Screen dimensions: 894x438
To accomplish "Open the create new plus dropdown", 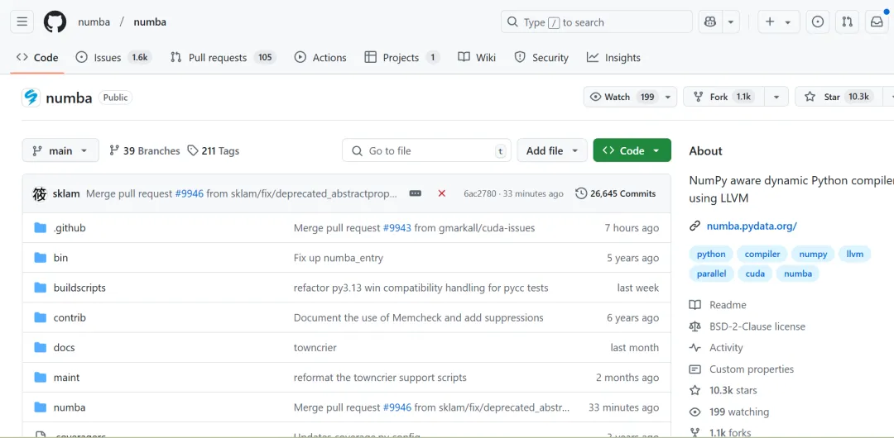I will [x=778, y=22].
